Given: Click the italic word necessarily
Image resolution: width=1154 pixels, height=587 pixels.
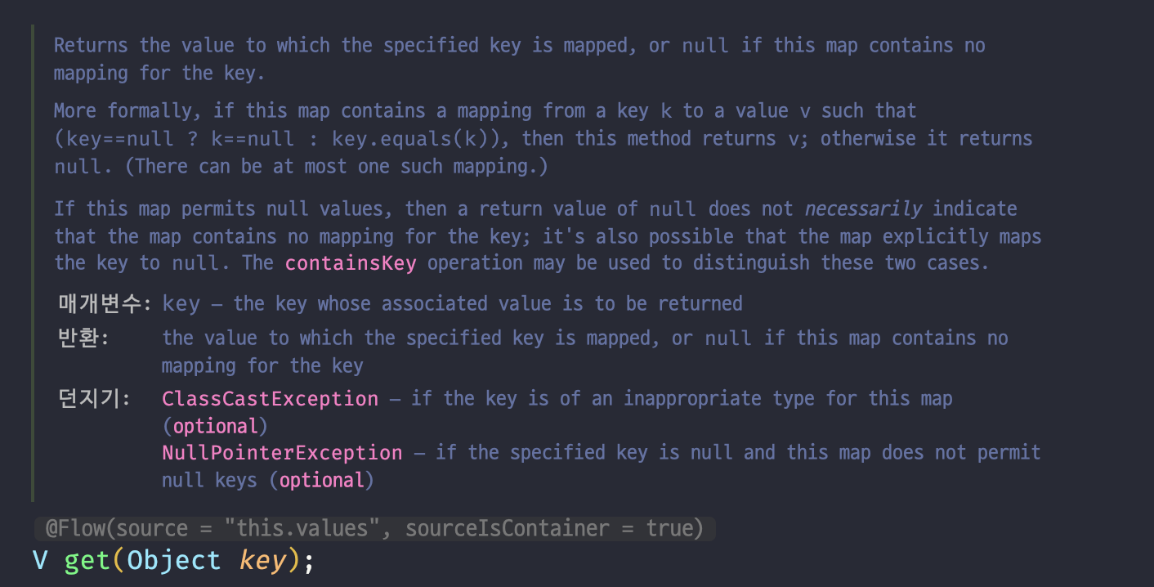Looking at the screenshot, I should coord(864,209).
